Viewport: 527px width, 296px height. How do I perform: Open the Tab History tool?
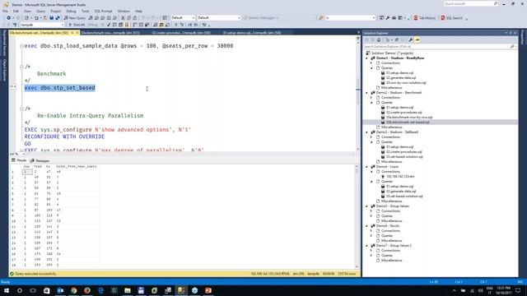[x=425, y=18]
